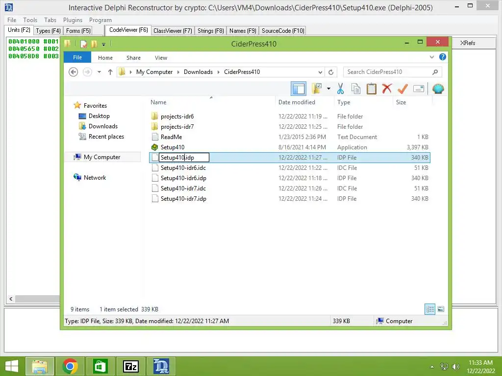Expand the Explorer ribbon chevron
This screenshot has height=376, width=502.
(x=432, y=57)
